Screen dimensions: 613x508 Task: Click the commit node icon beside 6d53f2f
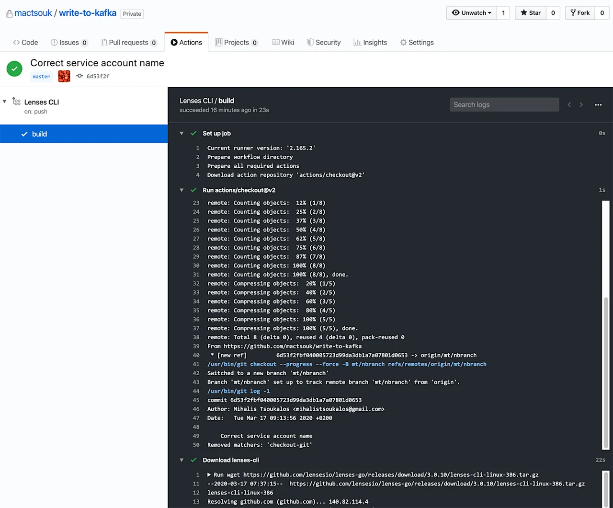point(79,76)
